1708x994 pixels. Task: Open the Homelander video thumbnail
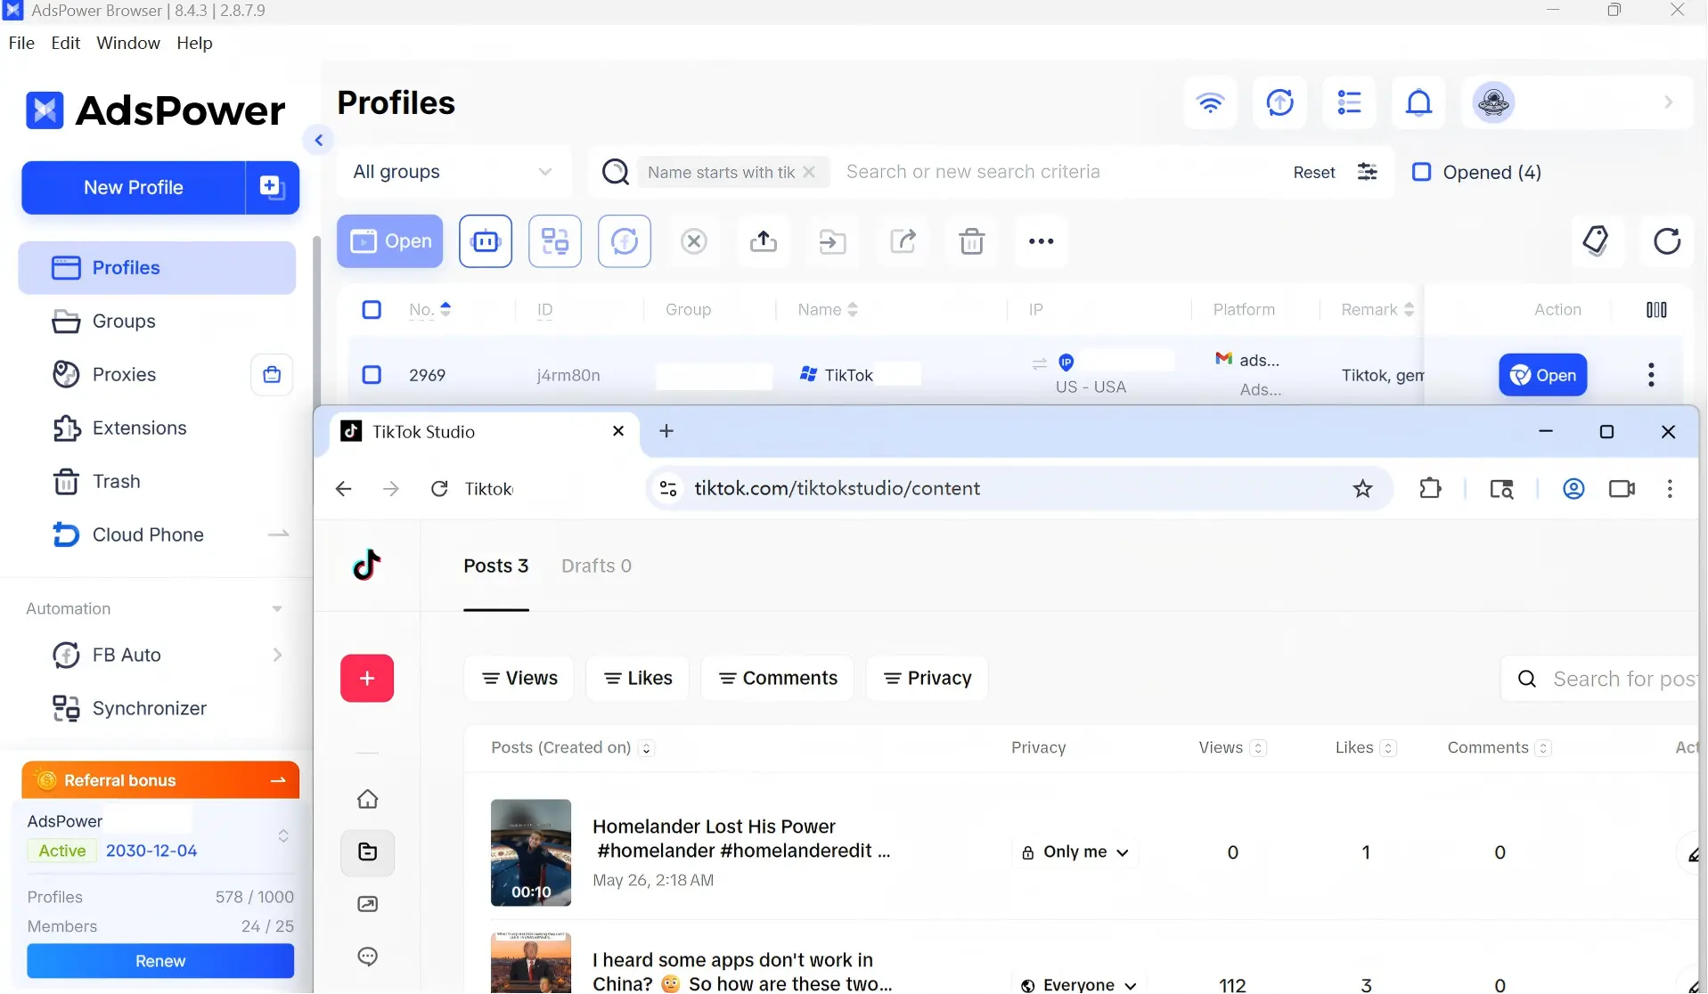pos(531,852)
